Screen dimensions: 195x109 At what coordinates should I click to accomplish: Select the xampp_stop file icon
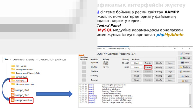point(13,95)
